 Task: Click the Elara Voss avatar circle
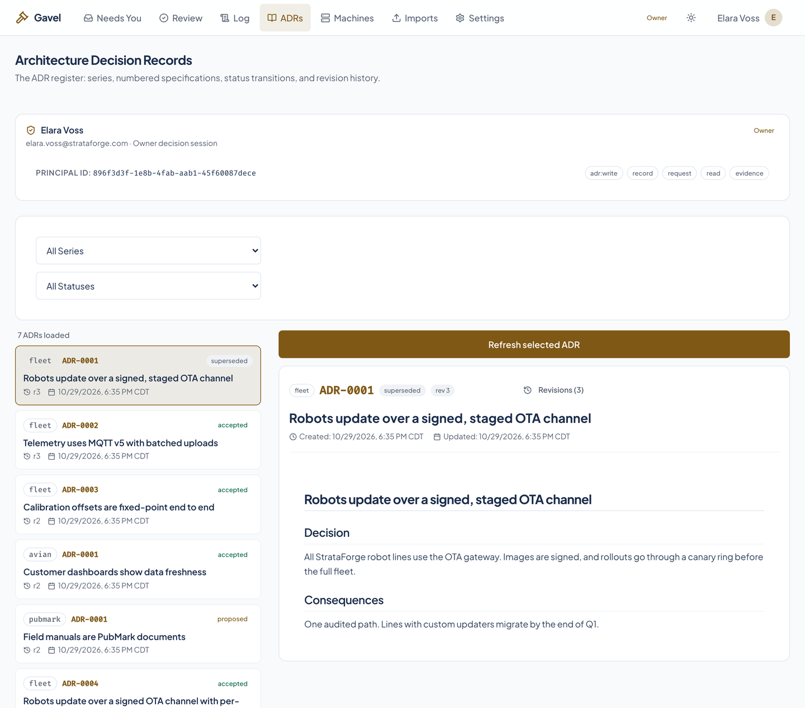(x=773, y=18)
